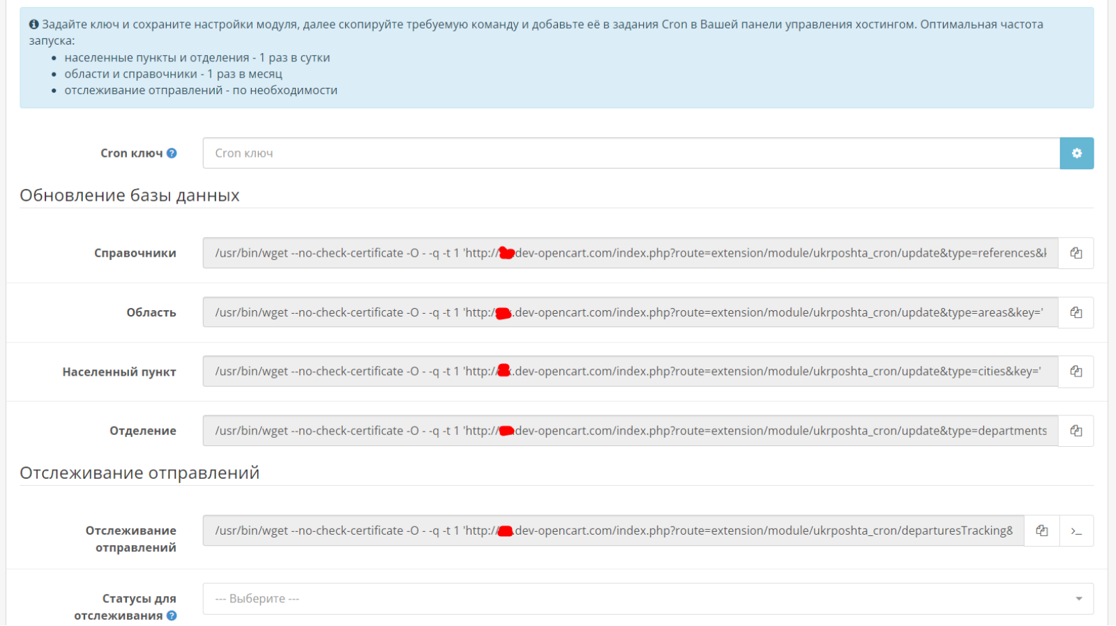
Task: Select the Область command text field
Action: [631, 312]
